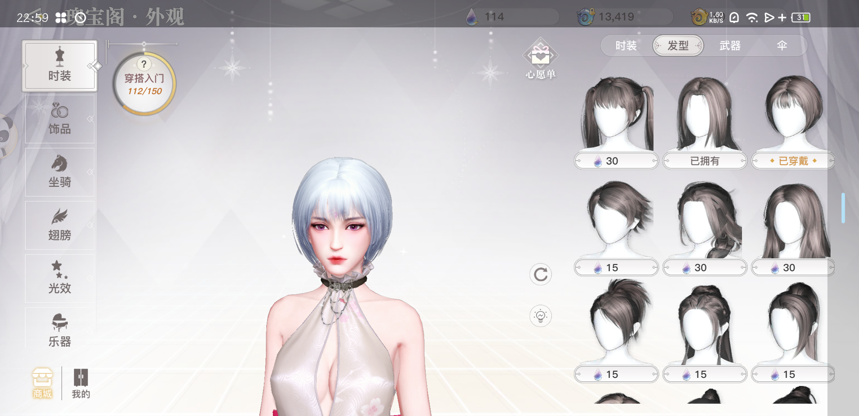Select the owned long straight hairstyle

coord(705,113)
